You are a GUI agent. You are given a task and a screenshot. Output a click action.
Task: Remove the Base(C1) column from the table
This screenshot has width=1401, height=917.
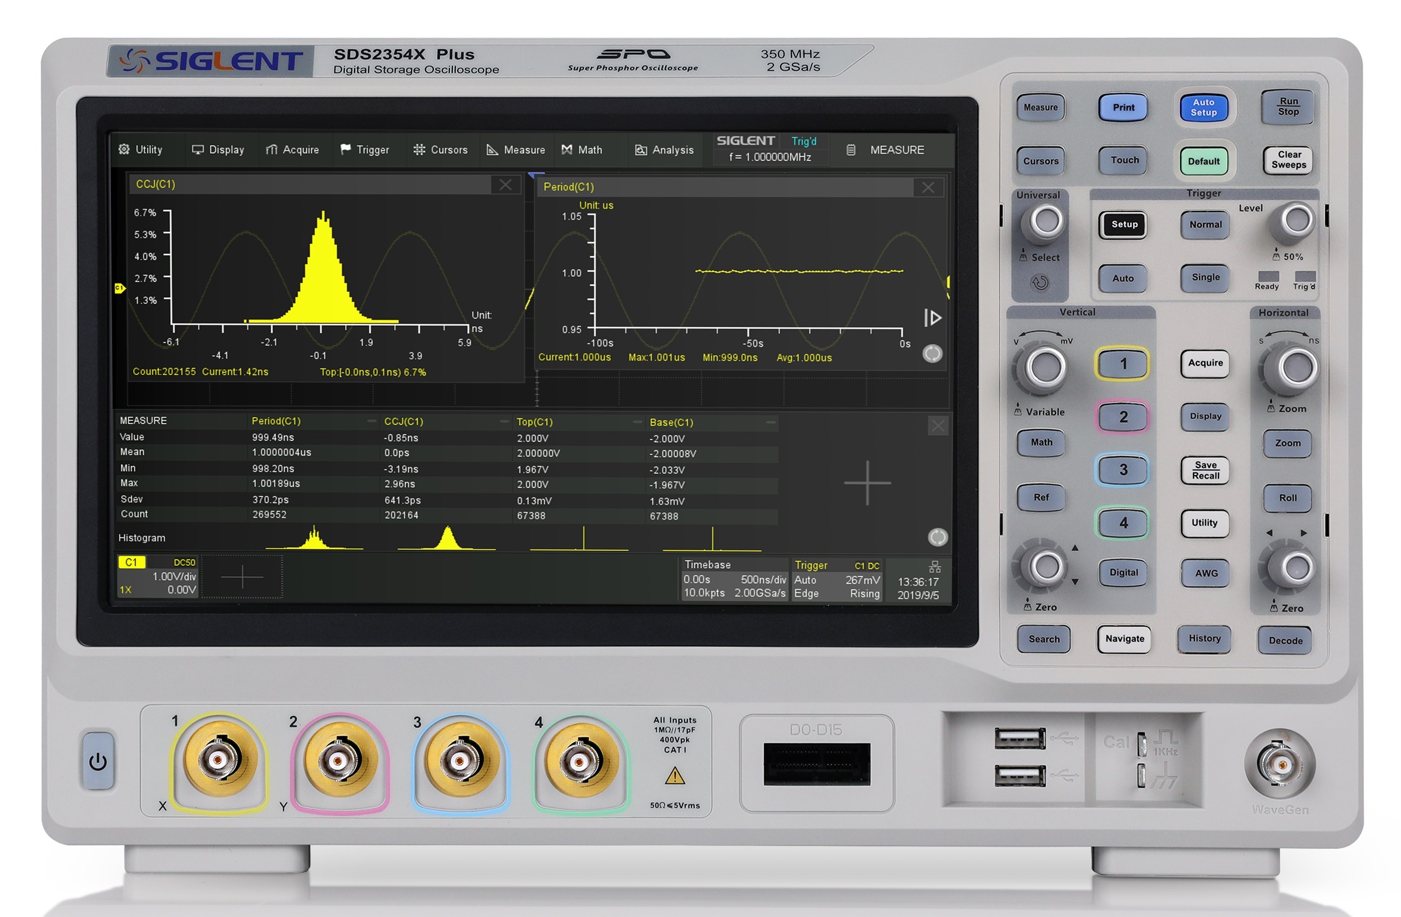771,422
